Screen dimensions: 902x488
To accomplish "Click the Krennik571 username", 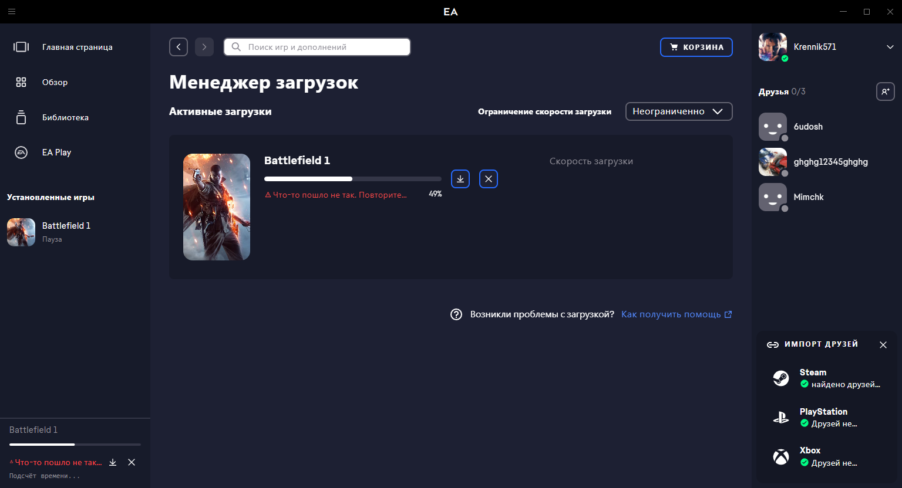I will tap(815, 47).
